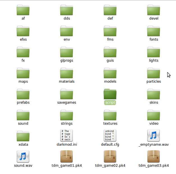Select the maps folder

23,73
